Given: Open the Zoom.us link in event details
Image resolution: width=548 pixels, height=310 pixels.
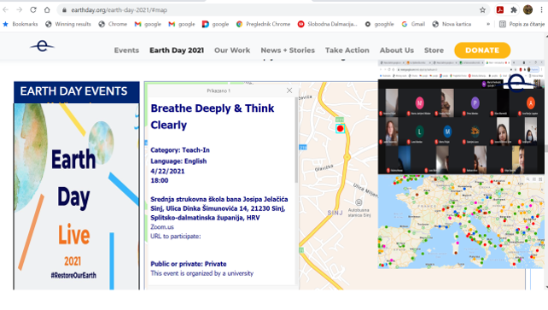Looking at the screenshot, I should [162, 227].
